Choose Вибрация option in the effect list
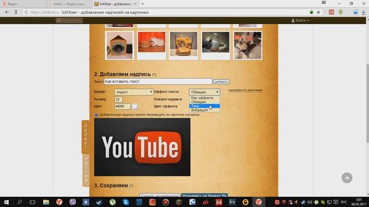Image resolution: width=369 pixels, height=207 pixels. [x=205, y=110]
